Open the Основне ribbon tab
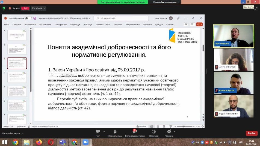The height and width of the screenshot is (146, 260). pos(17,25)
